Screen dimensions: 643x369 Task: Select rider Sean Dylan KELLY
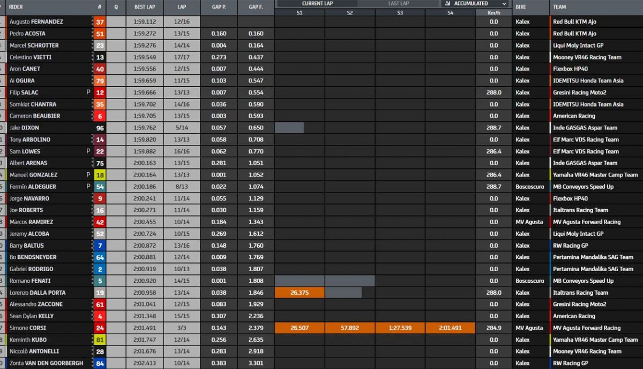pyautogui.click(x=32, y=316)
